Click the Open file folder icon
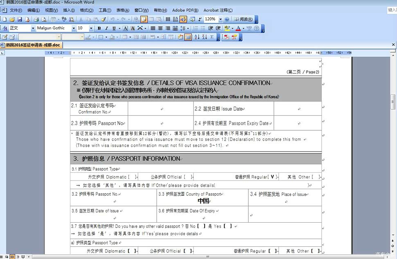The height and width of the screenshot is (259, 397). click(x=12, y=19)
